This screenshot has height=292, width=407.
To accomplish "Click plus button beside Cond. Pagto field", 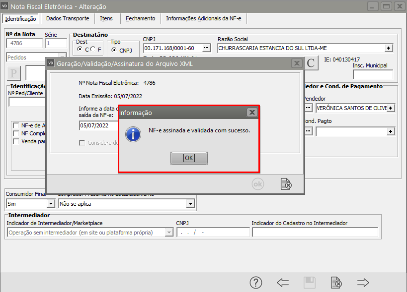I will coord(391,131).
